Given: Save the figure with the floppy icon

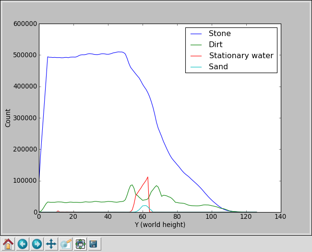Looking at the screenshot, I should (x=94, y=244).
